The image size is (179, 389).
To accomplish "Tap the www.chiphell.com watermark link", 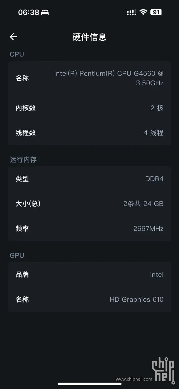I will pos(134,379).
